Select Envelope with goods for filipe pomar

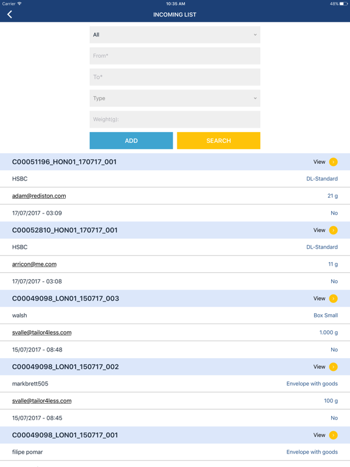pyautogui.click(x=312, y=452)
